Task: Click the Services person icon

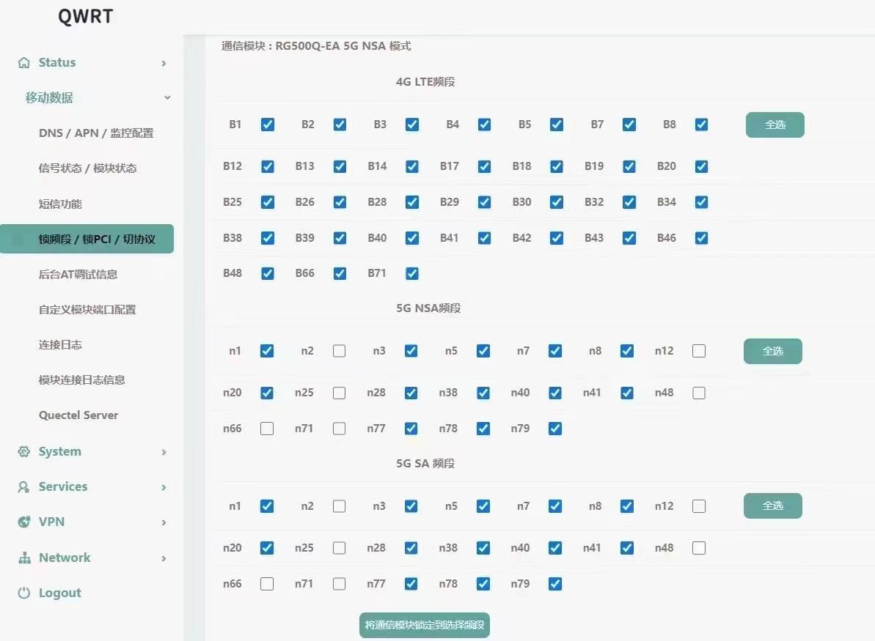Action: 24,487
